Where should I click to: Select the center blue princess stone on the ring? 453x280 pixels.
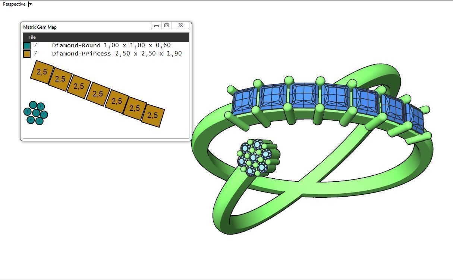click(x=304, y=96)
